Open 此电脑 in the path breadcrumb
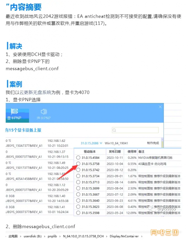188x240 pixels. point(13,236)
